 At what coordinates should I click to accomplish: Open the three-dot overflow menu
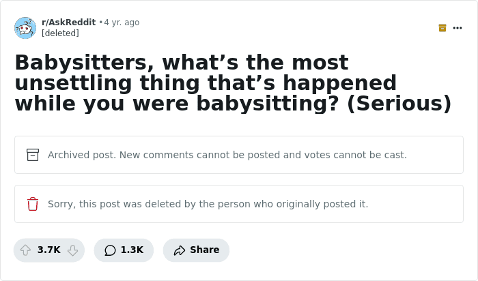pyautogui.click(x=458, y=28)
